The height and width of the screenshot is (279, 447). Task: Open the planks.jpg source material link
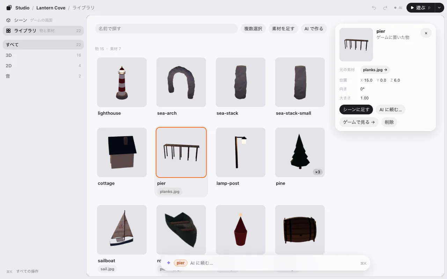(x=375, y=70)
